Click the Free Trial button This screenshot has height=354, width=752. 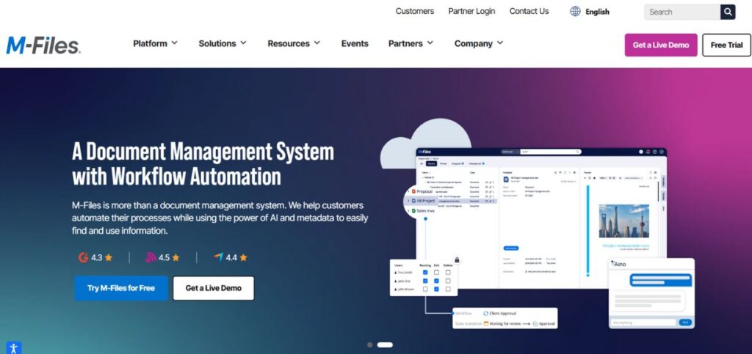tap(726, 45)
